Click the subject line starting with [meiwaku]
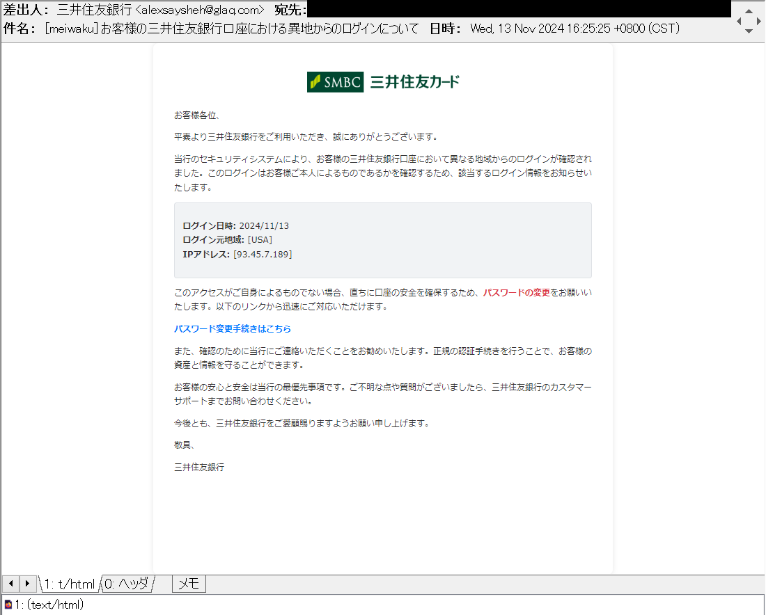This screenshot has height=615, width=766. tap(232, 29)
